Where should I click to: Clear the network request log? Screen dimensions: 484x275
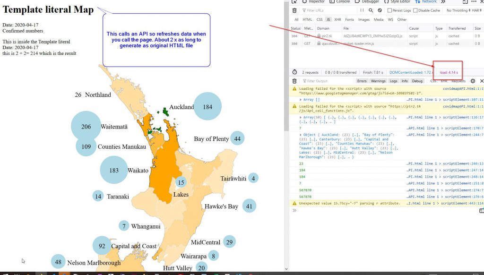point(295,10)
